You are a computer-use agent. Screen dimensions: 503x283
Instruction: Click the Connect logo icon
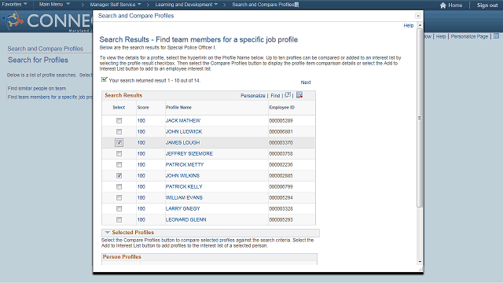coord(13,20)
